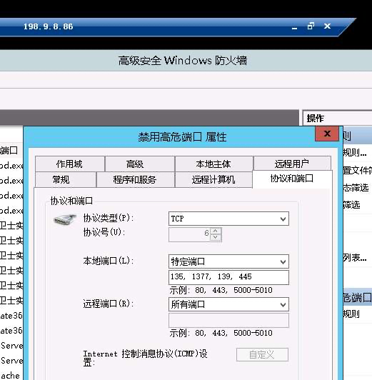Restore the remote session window
The width and height of the screenshot is (372, 380).
click(x=311, y=26)
